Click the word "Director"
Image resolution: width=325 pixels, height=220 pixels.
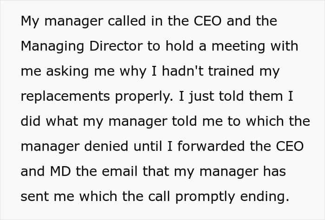[x=116, y=46]
